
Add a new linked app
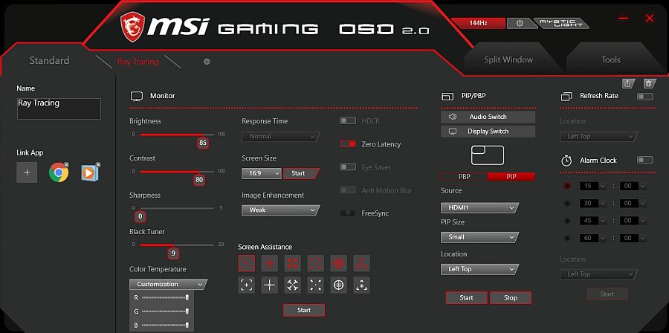coord(27,172)
